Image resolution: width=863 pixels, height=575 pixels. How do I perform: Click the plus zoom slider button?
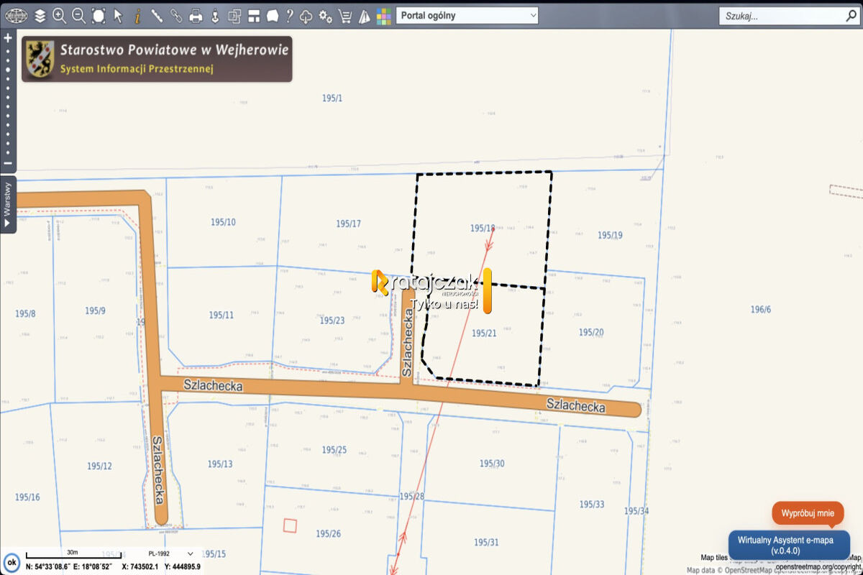tap(8, 37)
